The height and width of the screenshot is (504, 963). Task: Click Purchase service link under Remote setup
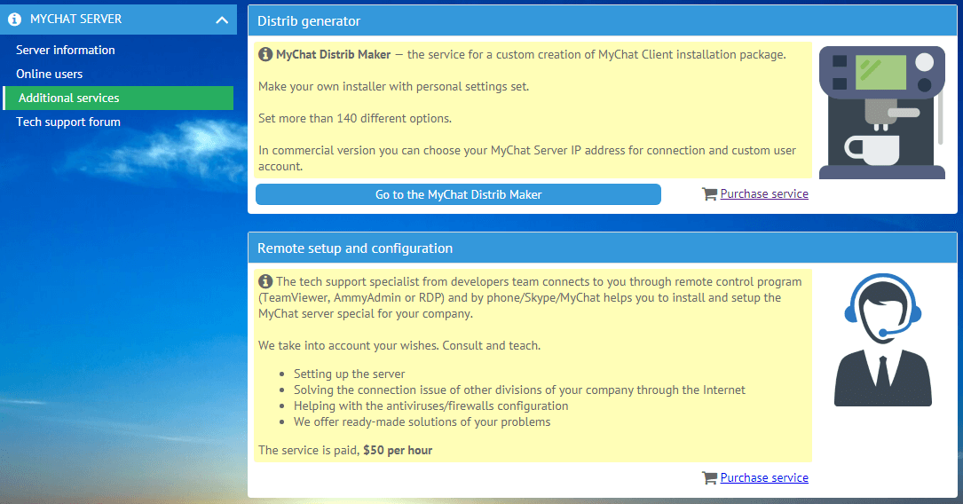click(764, 478)
